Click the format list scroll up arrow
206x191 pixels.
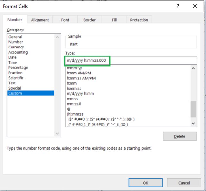(193, 68)
